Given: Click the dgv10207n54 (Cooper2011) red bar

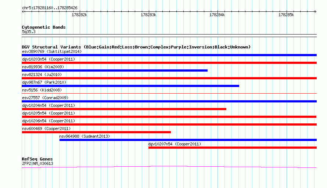Looking at the screenshot, I should point(233,148).
